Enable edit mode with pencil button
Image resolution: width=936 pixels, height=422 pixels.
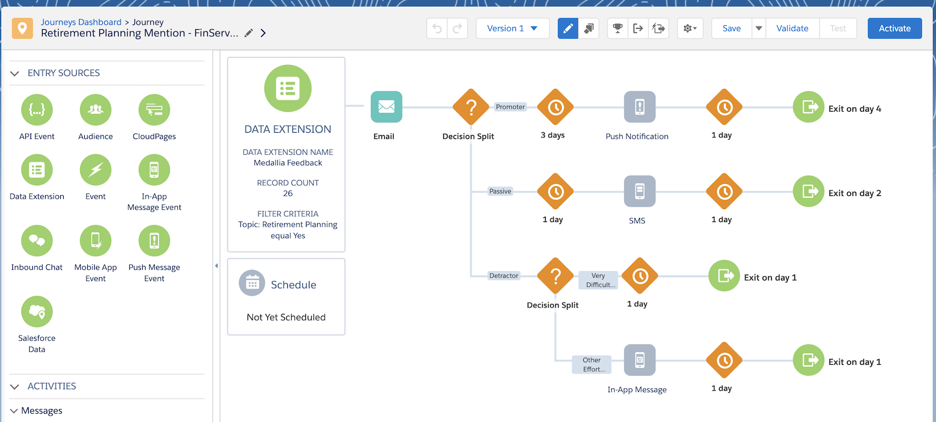(x=567, y=28)
